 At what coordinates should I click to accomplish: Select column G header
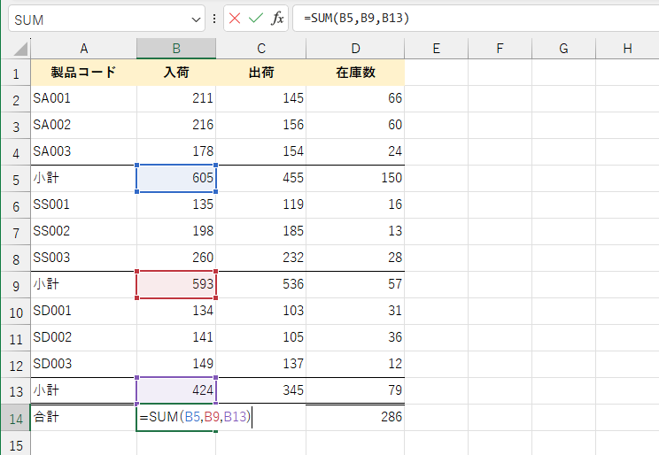tap(563, 49)
